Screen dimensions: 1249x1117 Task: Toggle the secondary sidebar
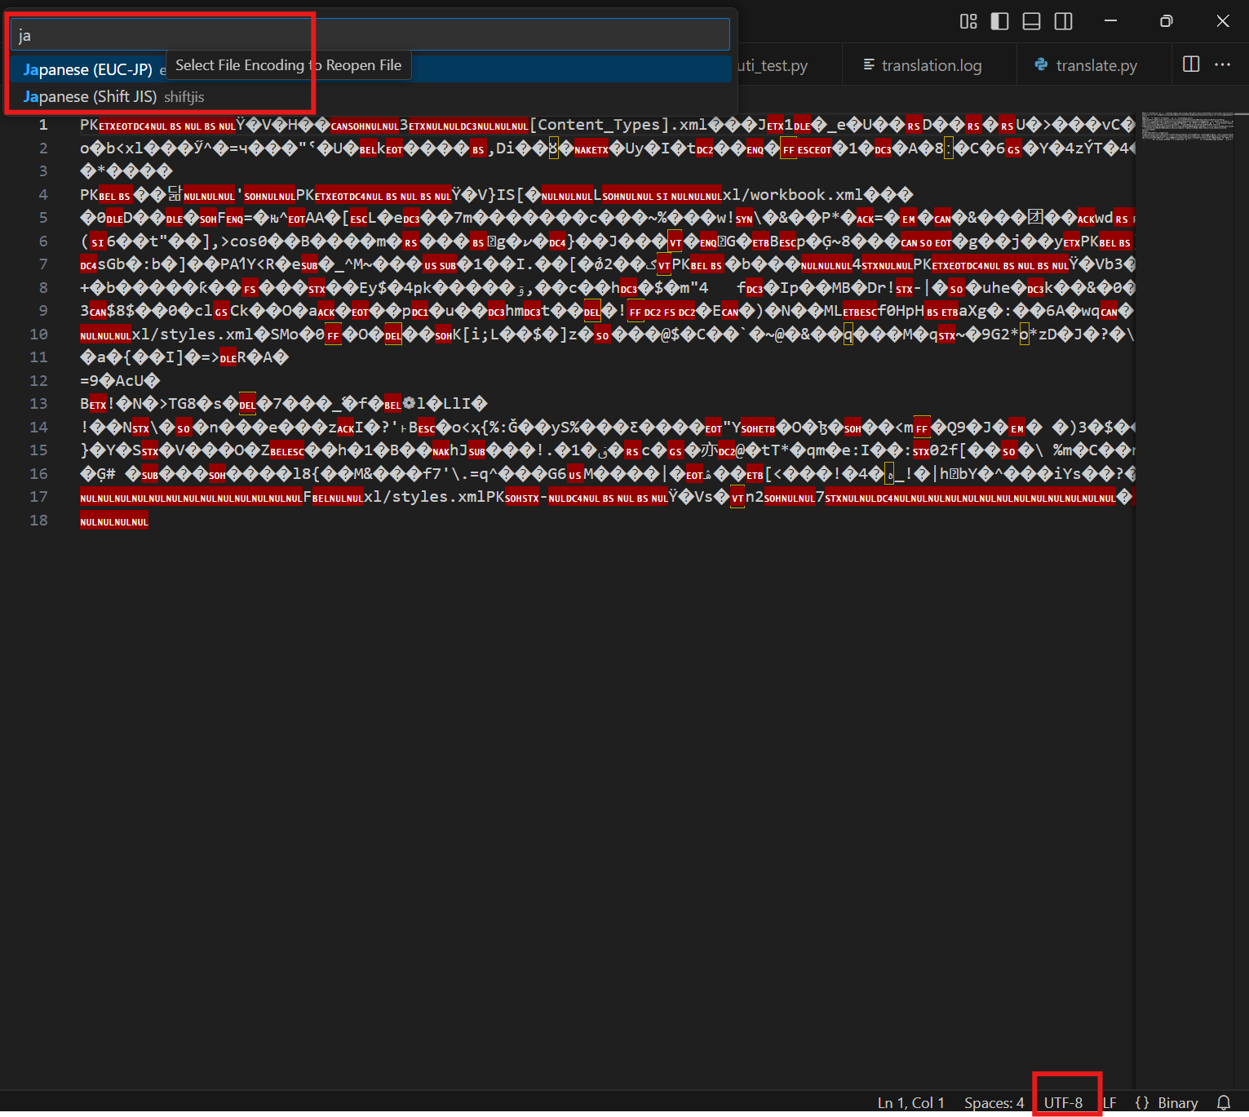[1063, 21]
